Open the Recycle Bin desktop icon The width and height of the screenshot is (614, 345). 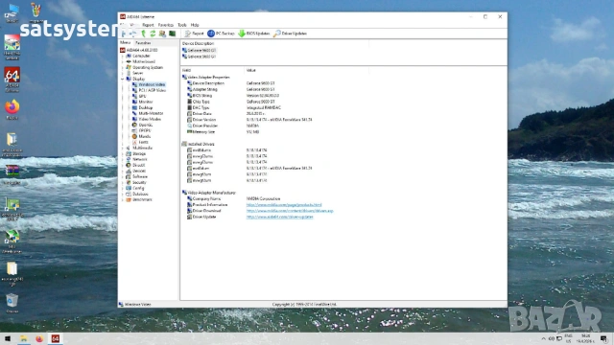[12, 303]
